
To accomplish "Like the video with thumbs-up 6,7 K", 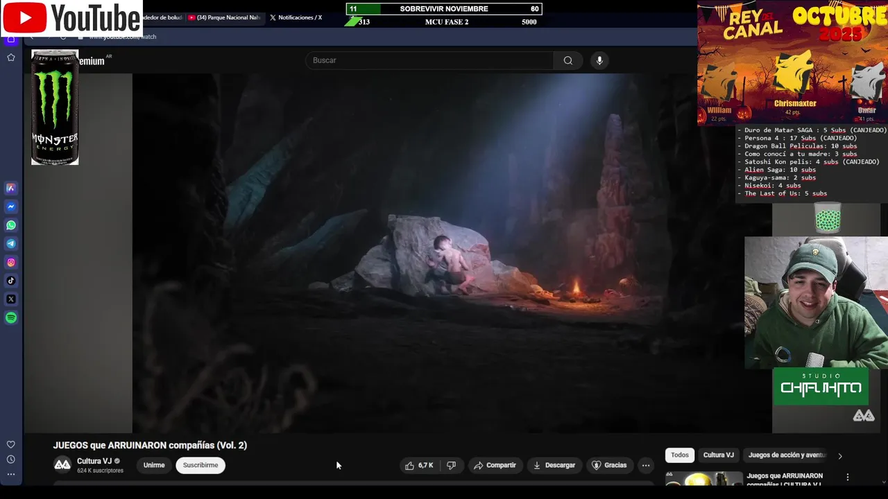I will click(419, 465).
